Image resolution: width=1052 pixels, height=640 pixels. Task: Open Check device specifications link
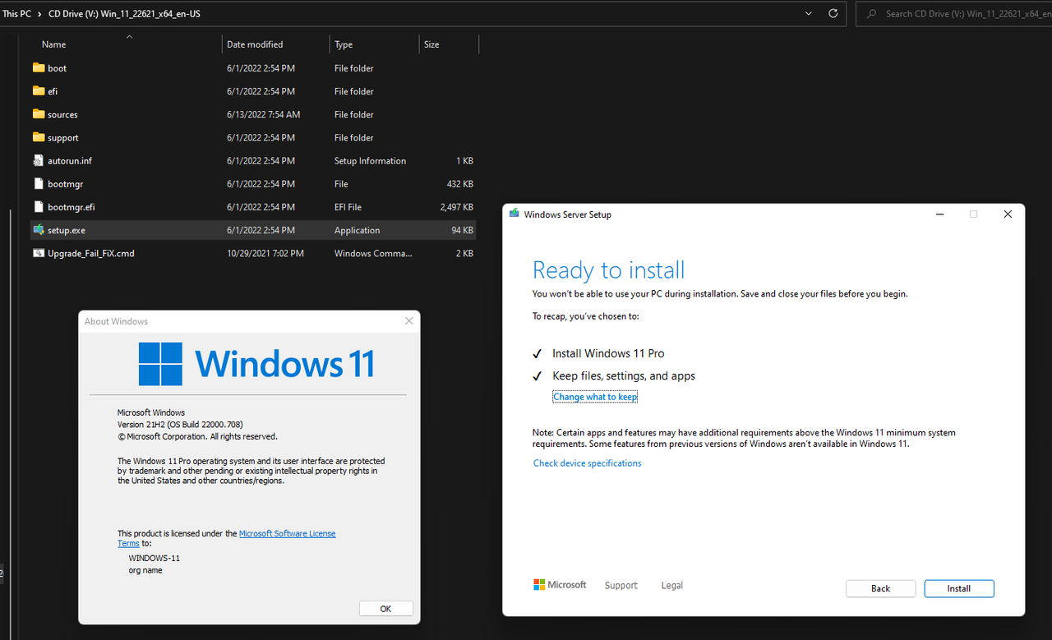click(x=587, y=463)
